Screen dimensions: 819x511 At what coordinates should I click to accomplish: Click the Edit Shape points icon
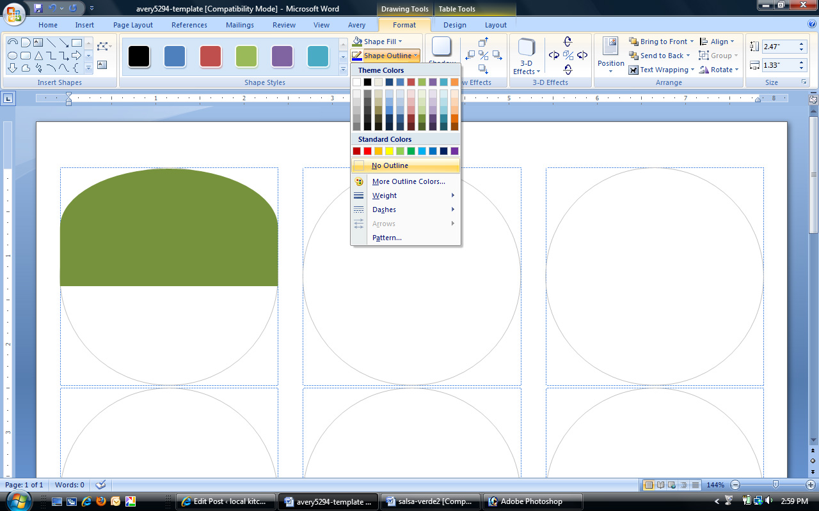[102, 47]
